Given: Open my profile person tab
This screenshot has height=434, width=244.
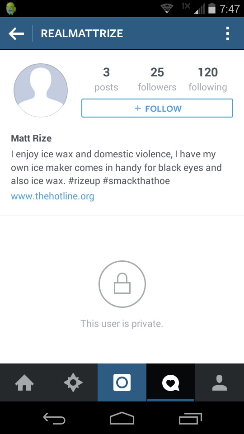Looking at the screenshot, I should [x=220, y=382].
